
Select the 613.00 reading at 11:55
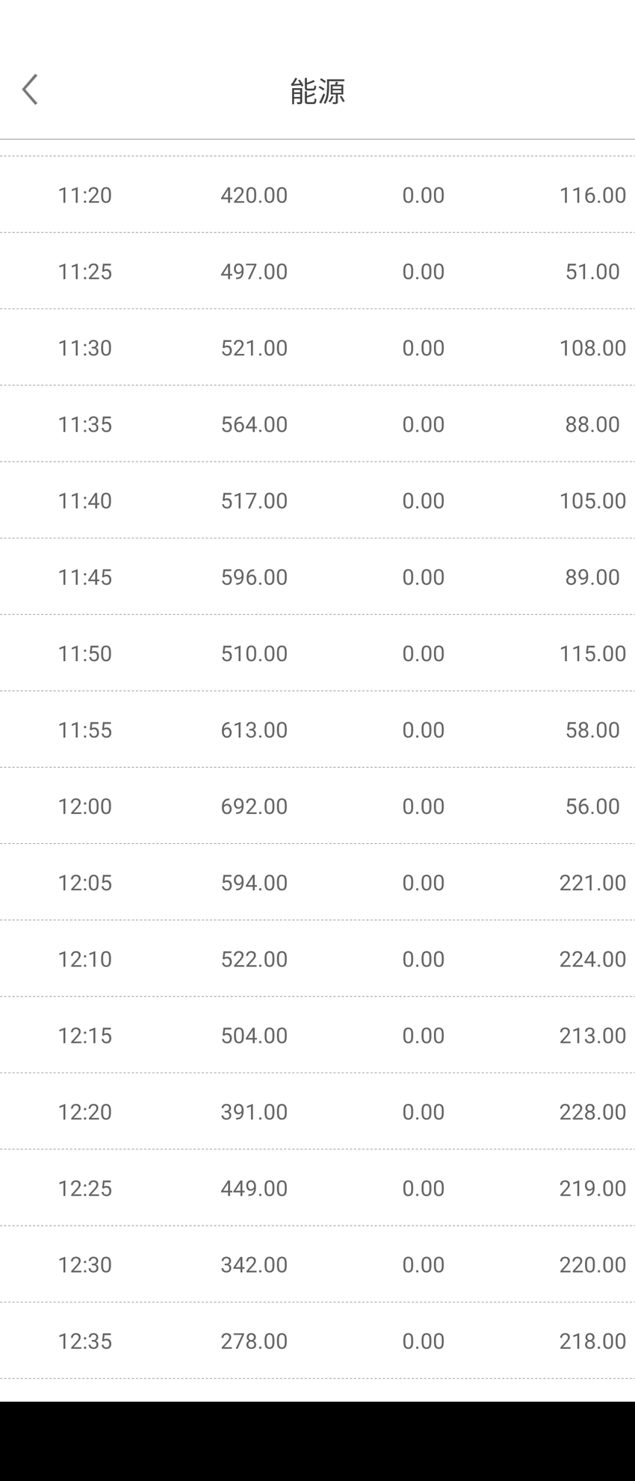(x=254, y=730)
